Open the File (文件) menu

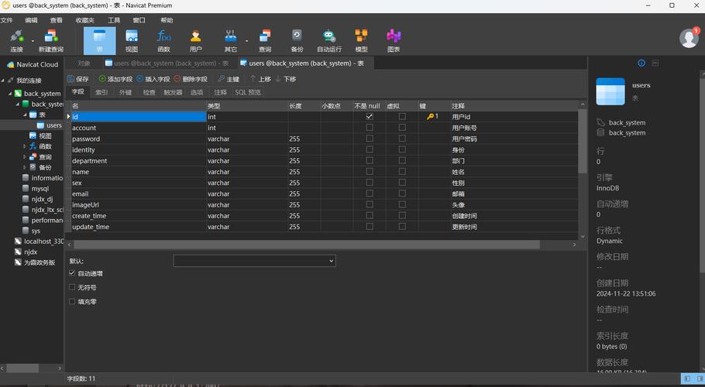point(7,20)
